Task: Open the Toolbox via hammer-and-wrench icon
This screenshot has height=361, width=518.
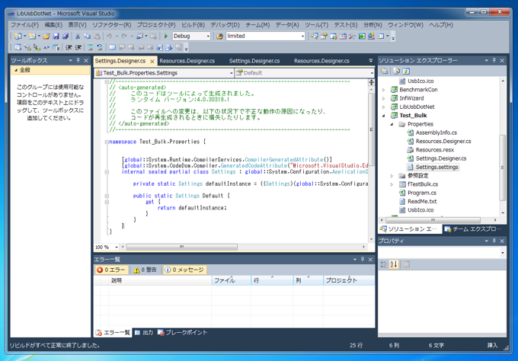Action: [x=352, y=36]
